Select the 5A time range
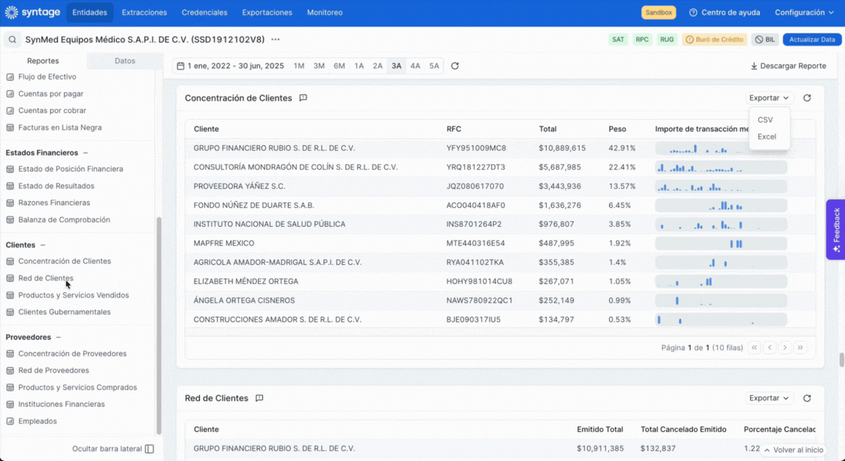The image size is (845, 461). (434, 66)
